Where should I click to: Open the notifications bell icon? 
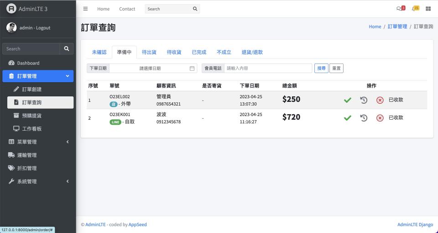(x=415, y=9)
